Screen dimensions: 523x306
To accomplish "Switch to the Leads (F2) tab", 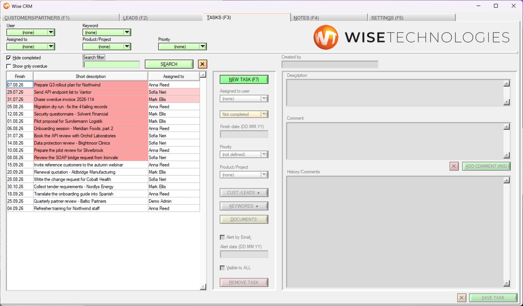I will tap(161, 18).
